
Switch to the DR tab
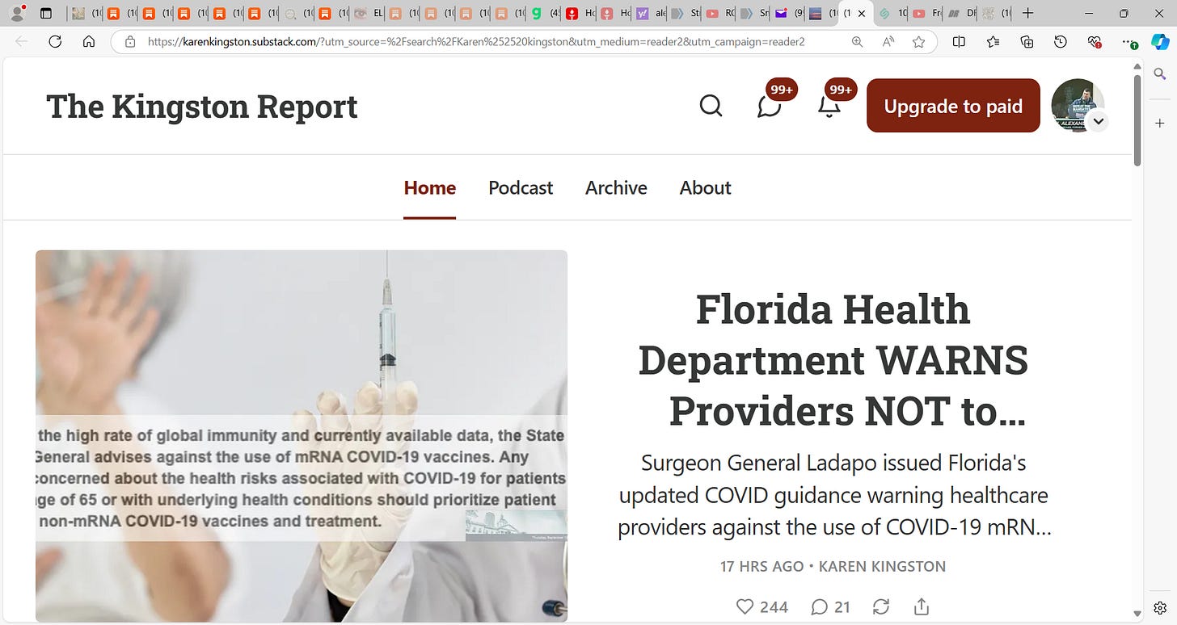(962, 13)
